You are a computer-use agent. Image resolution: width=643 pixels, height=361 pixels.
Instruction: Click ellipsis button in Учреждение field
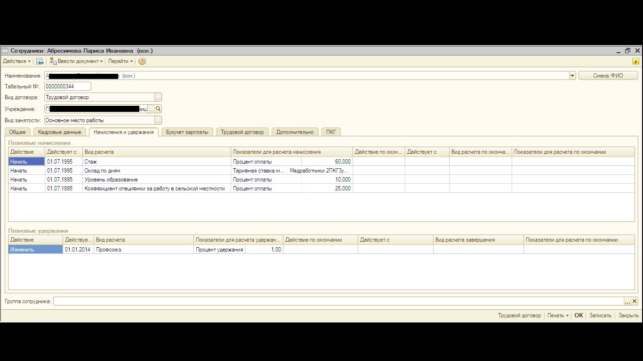click(151, 109)
